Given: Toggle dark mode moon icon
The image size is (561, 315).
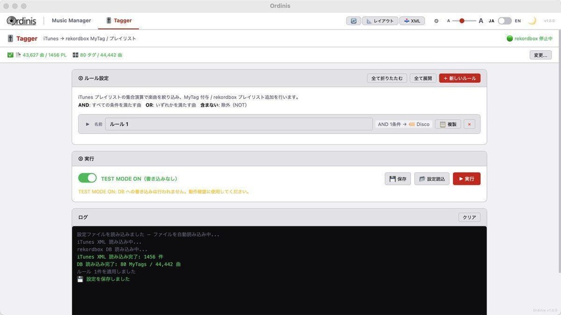Looking at the screenshot, I should 532,21.
